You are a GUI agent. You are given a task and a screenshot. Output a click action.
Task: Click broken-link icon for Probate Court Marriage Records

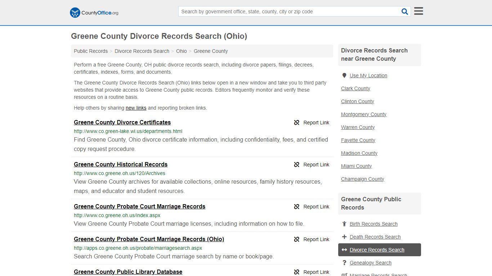pos(297,207)
